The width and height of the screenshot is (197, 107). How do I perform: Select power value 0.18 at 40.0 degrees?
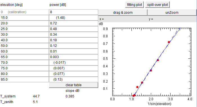(x=73, y=40)
